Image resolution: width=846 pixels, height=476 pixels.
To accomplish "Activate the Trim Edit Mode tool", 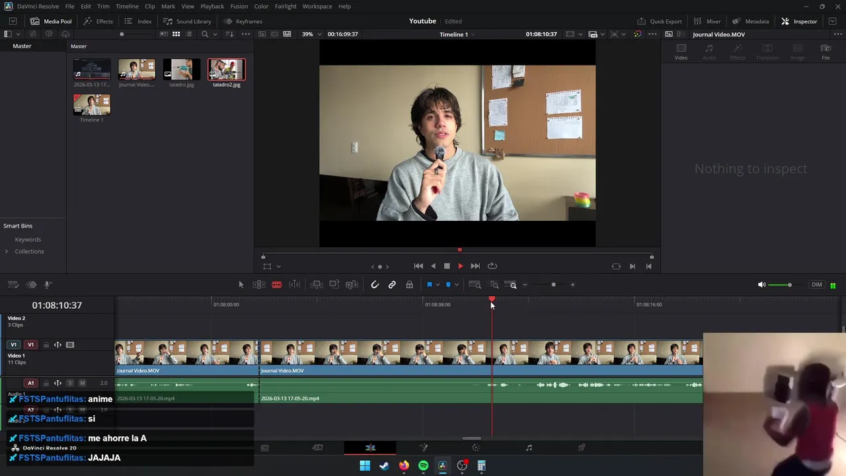I will tap(259, 285).
